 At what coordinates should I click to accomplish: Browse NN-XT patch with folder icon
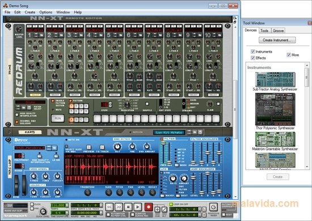pos(195,132)
